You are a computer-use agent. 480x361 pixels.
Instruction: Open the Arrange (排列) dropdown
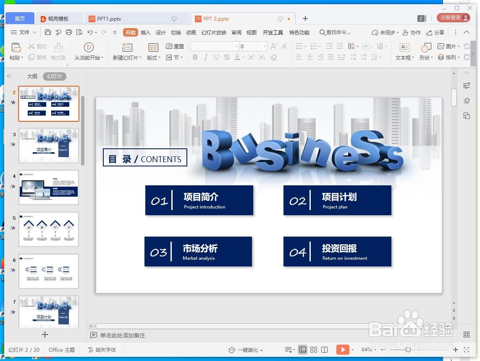click(449, 57)
